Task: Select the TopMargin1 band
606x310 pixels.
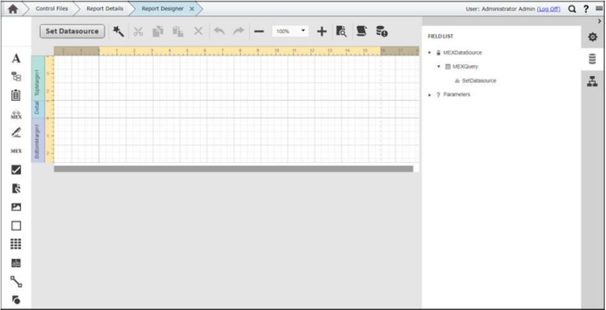Action: pos(38,78)
